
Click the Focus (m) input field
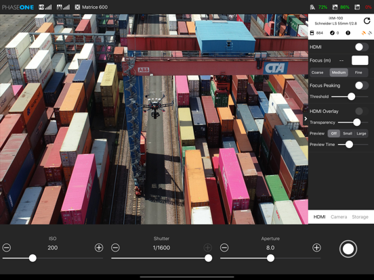coord(360,60)
